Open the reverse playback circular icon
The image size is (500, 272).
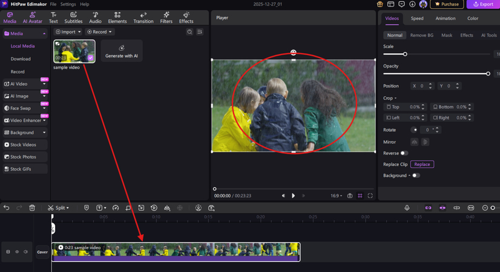pos(154,208)
